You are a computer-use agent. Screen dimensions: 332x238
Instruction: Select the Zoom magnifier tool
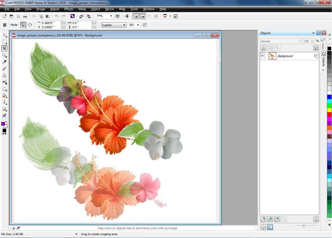pos(4,55)
